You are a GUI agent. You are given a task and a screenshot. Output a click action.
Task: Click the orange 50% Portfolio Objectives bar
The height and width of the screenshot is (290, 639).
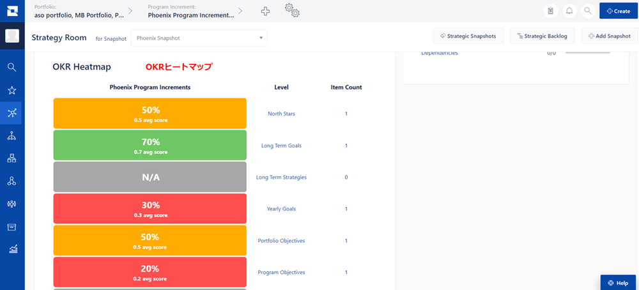coord(150,240)
